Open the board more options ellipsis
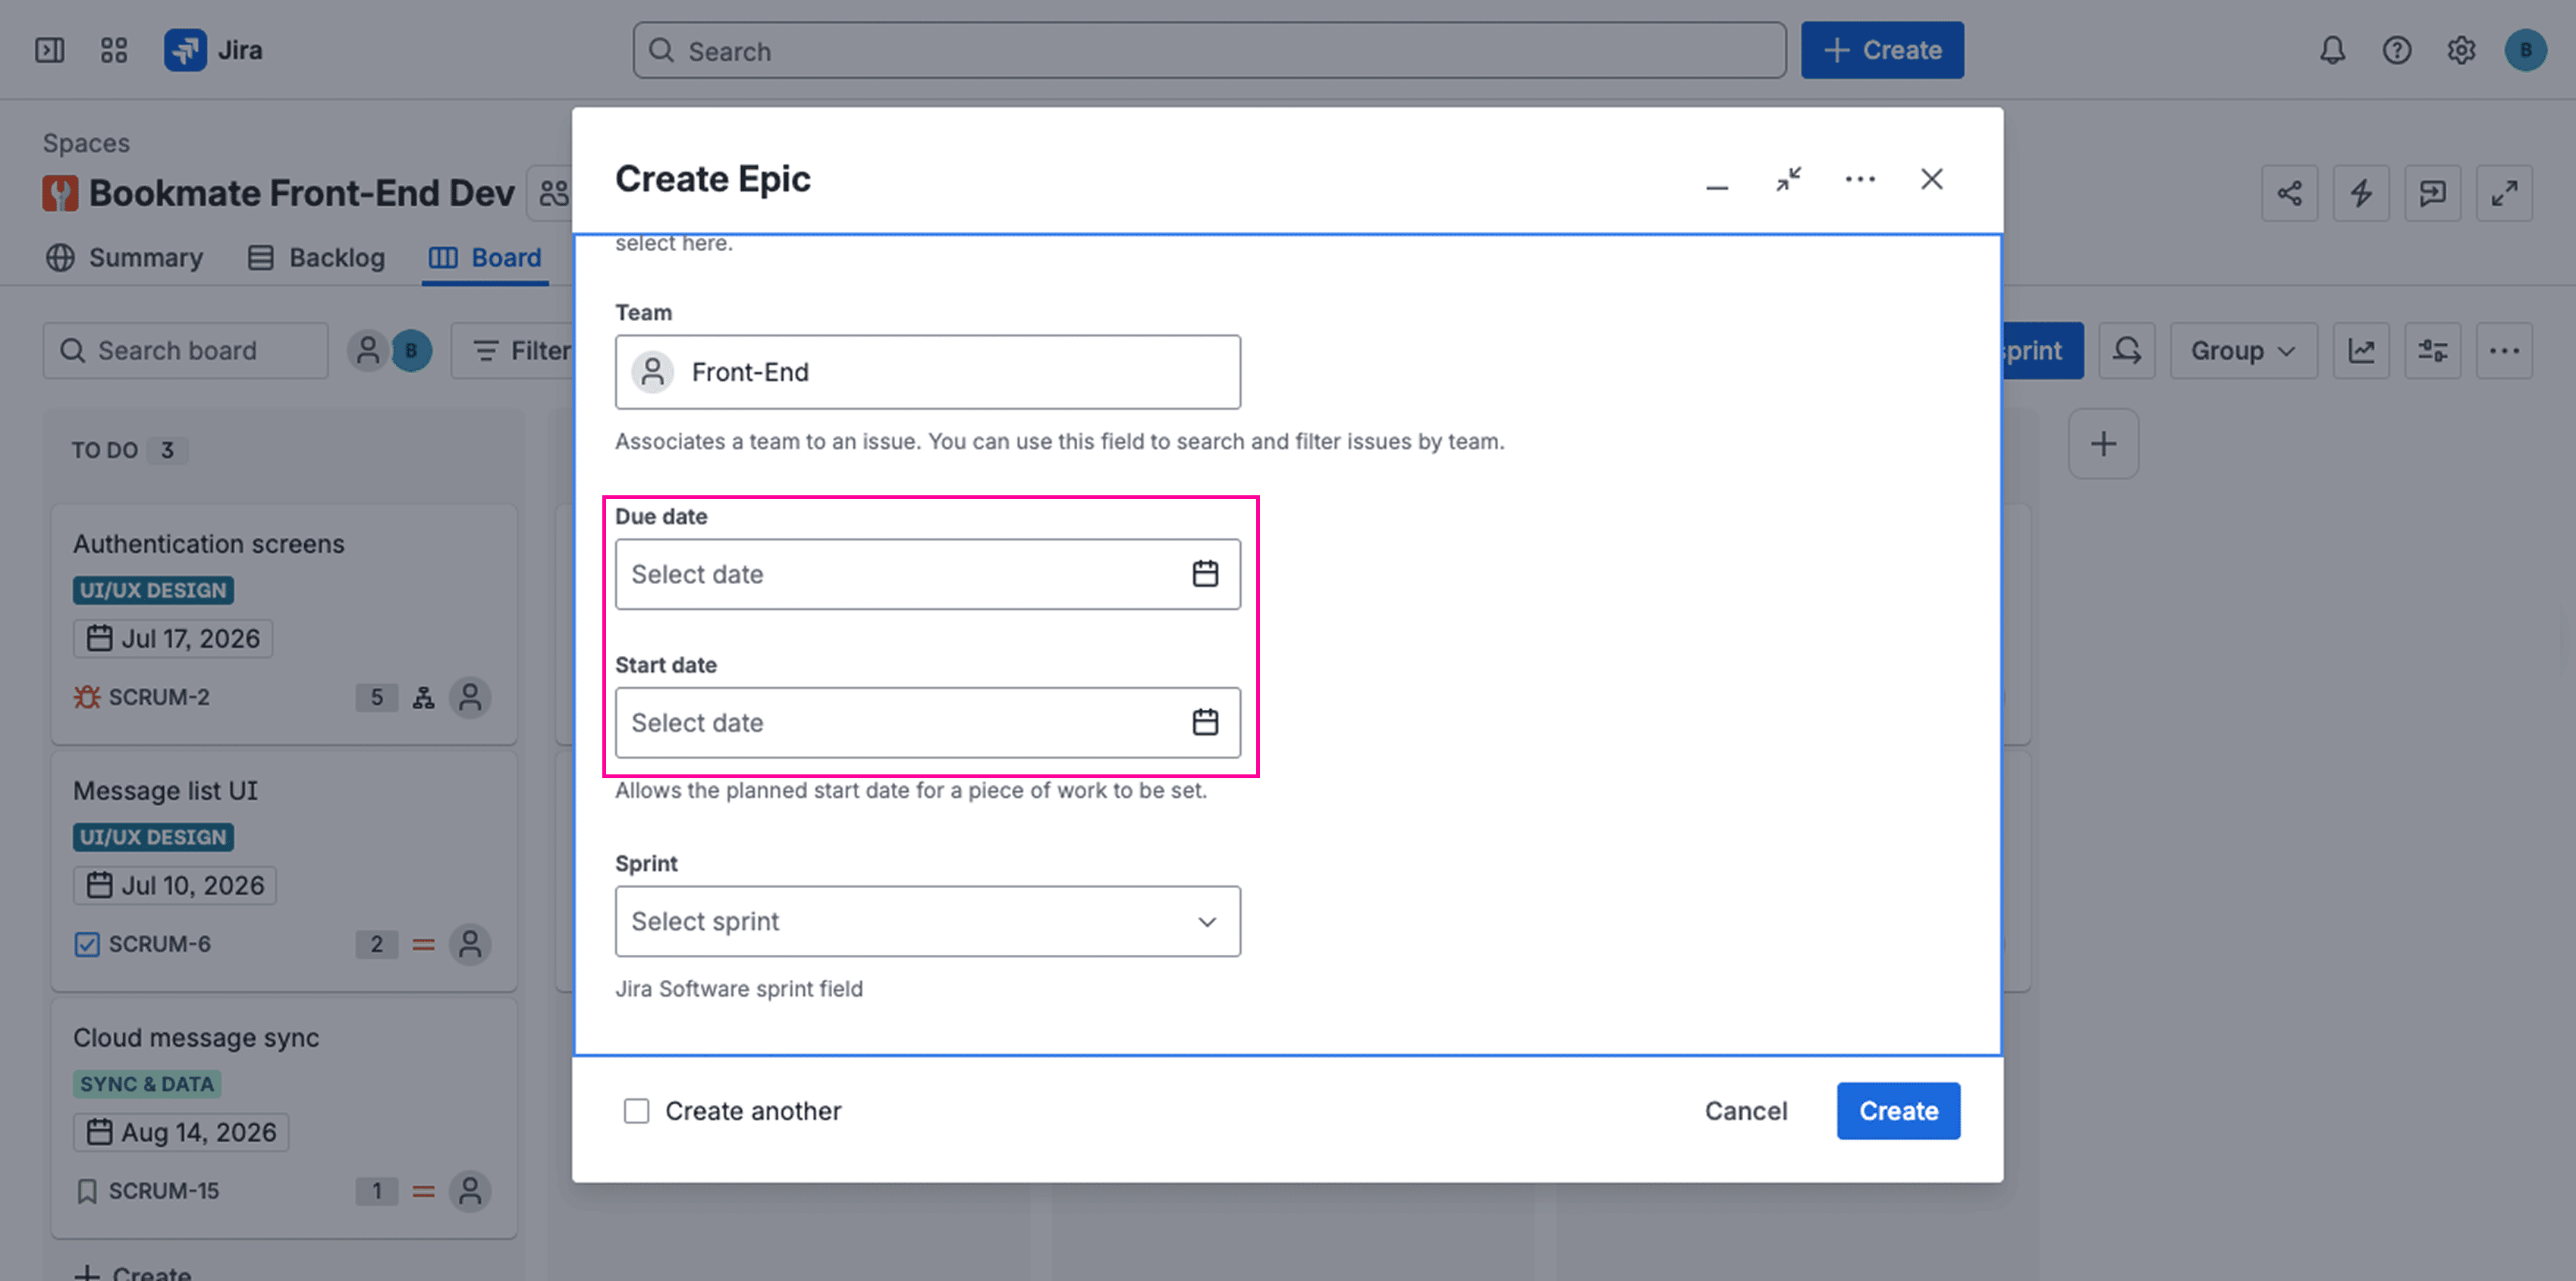The image size is (2576, 1281). 2504,351
